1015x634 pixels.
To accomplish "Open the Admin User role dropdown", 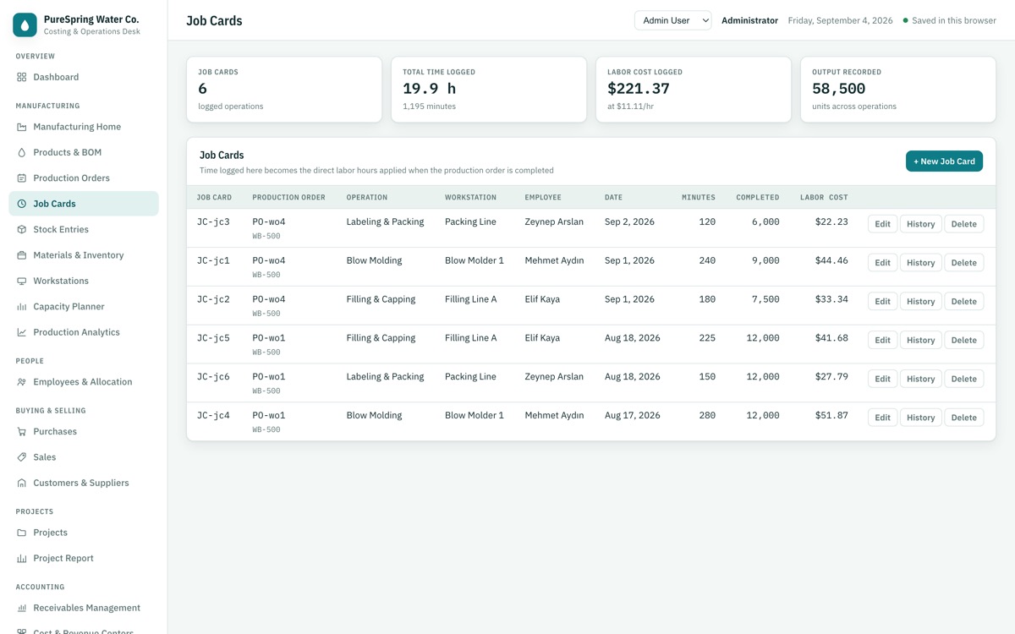I will 673,20.
